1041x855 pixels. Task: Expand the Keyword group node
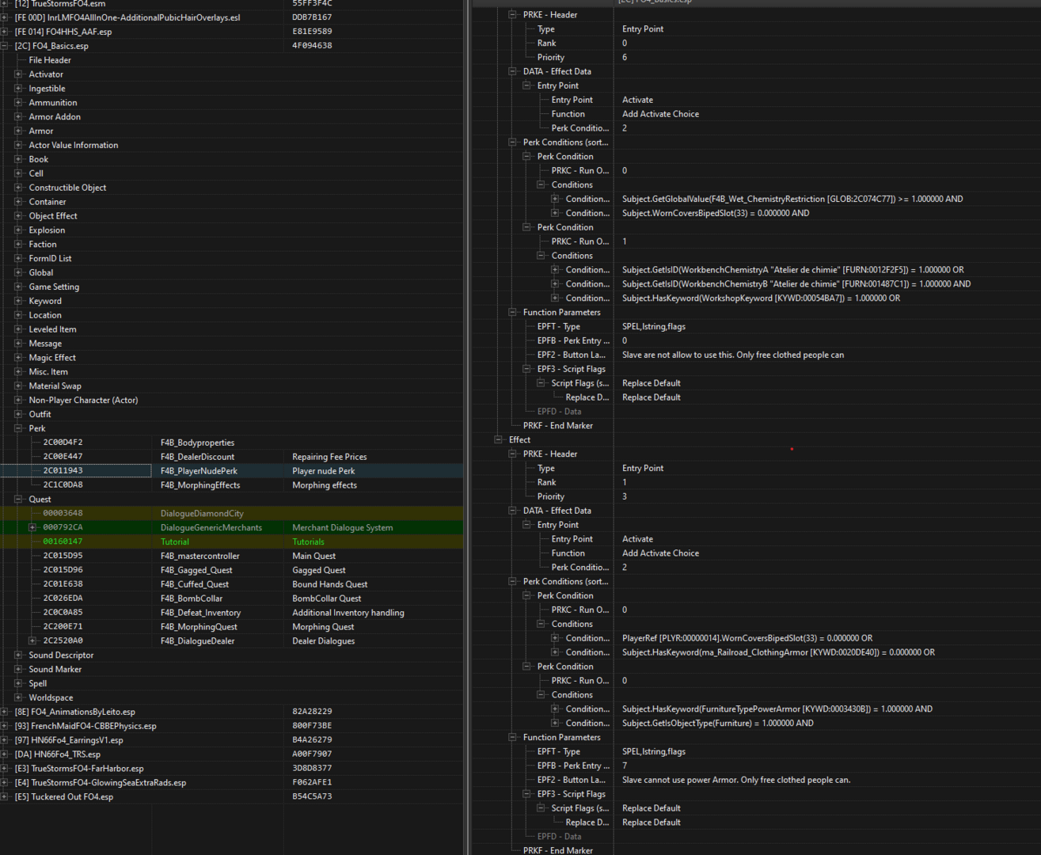tap(18, 301)
